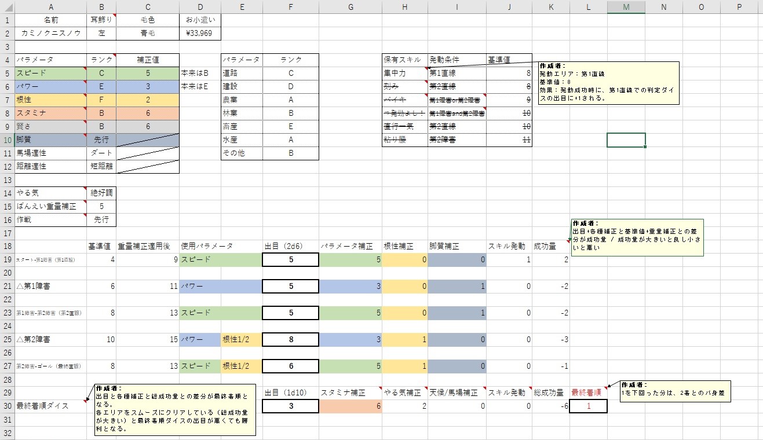The height and width of the screenshot is (440, 763).
Task: Select the 作戦 label cell
Action: pyautogui.click(x=50, y=220)
